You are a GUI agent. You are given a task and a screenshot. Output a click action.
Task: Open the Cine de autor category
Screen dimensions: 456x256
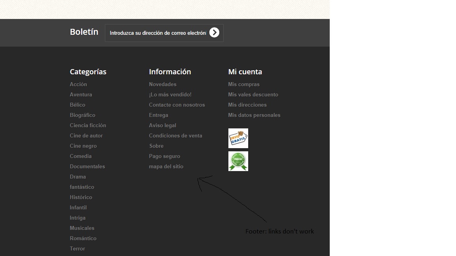coord(86,136)
